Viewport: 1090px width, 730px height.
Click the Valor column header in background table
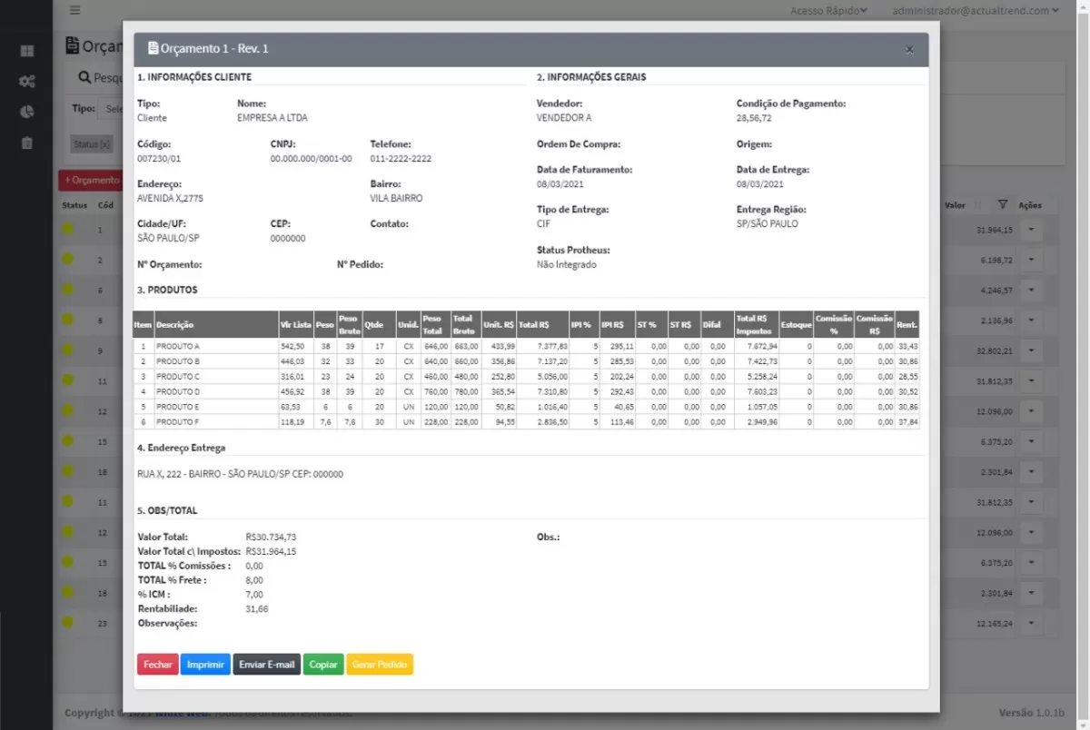[x=955, y=205]
